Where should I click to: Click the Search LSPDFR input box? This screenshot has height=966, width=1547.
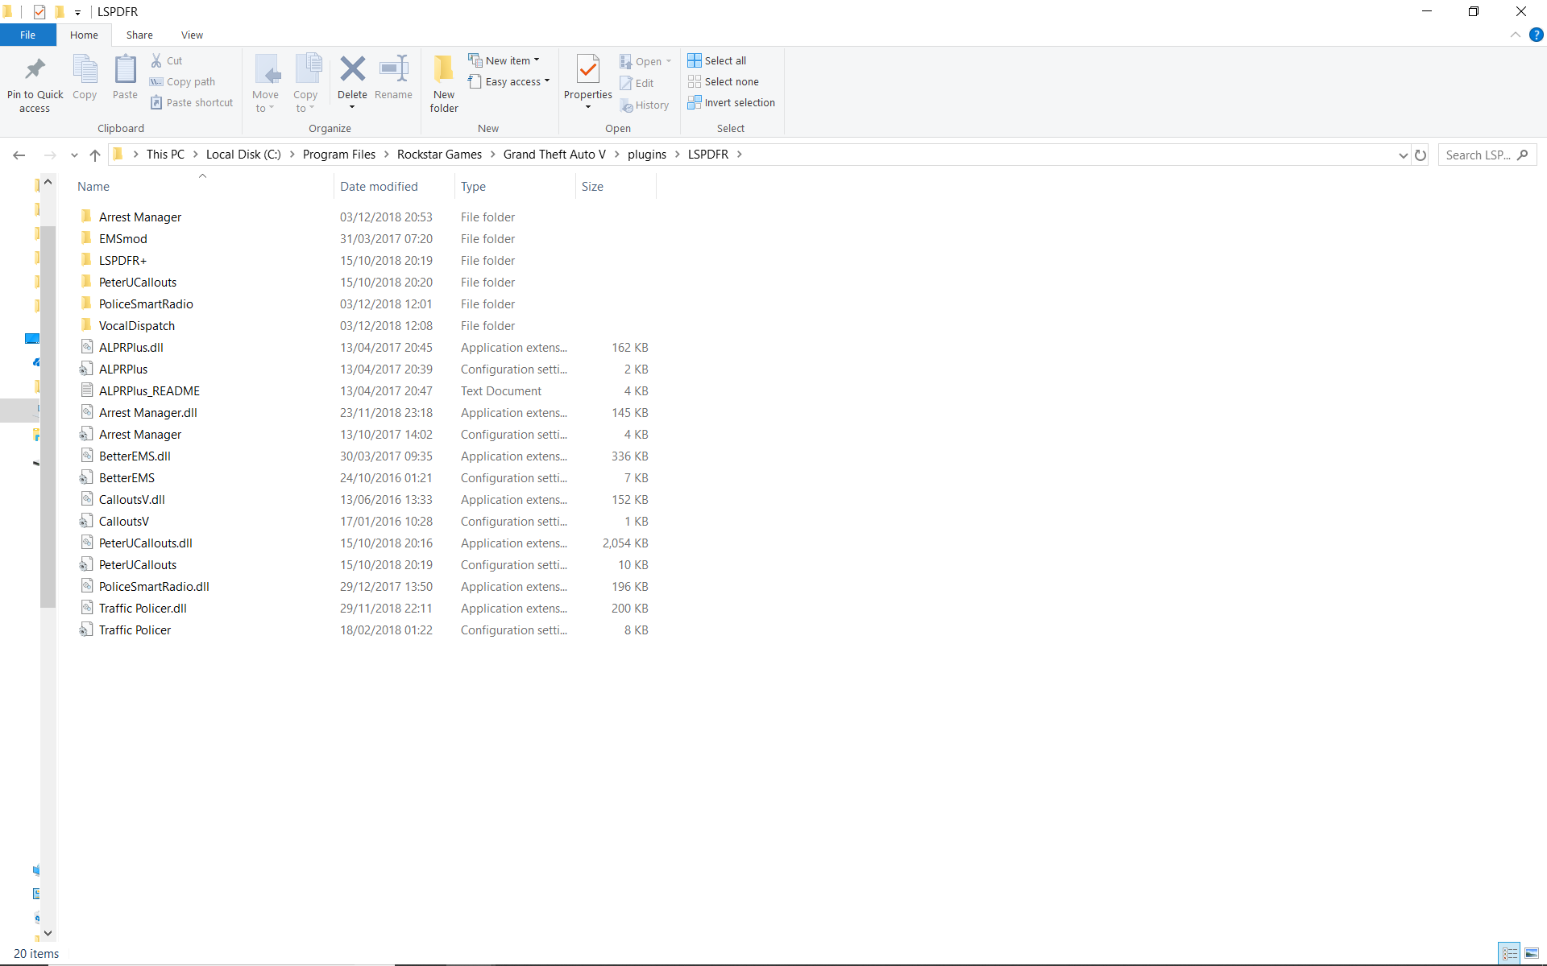[1479, 155]
